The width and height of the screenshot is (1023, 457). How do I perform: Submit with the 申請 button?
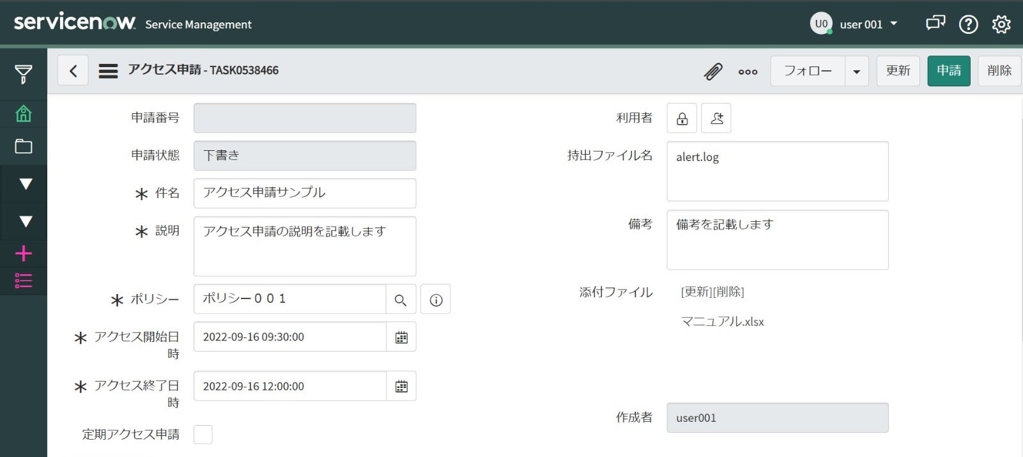click(x=949, y=71)
